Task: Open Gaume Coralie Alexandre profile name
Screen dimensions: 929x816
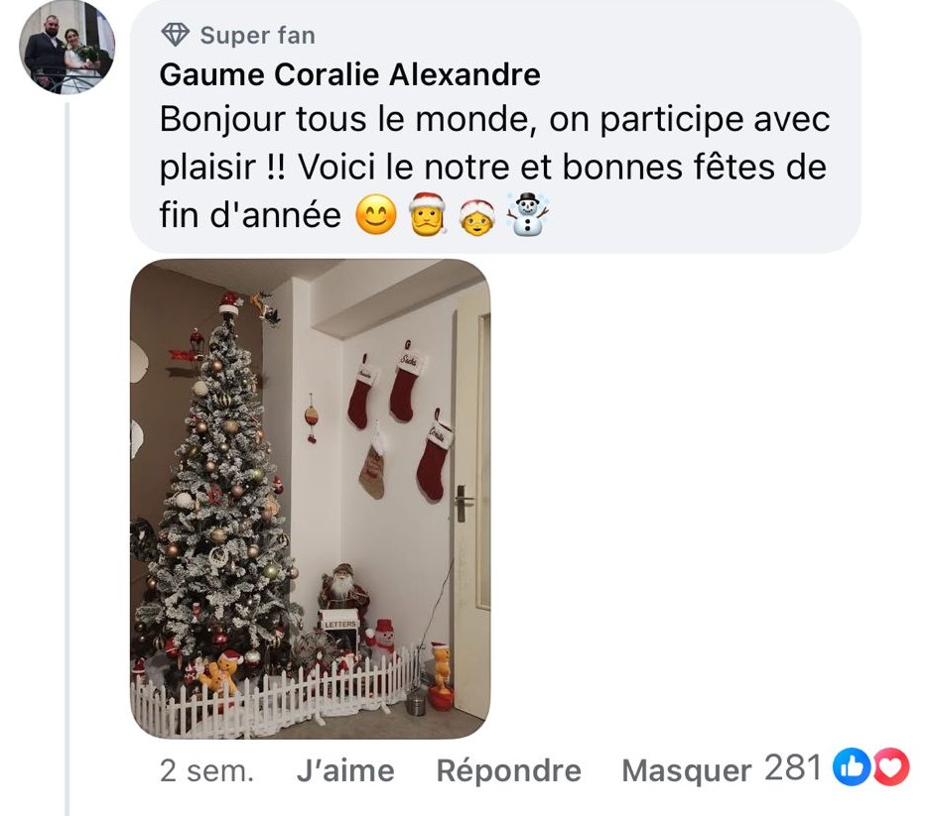Action: (349, 74)
